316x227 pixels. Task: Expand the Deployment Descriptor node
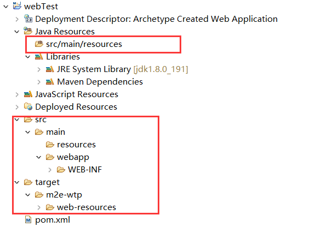17,19
